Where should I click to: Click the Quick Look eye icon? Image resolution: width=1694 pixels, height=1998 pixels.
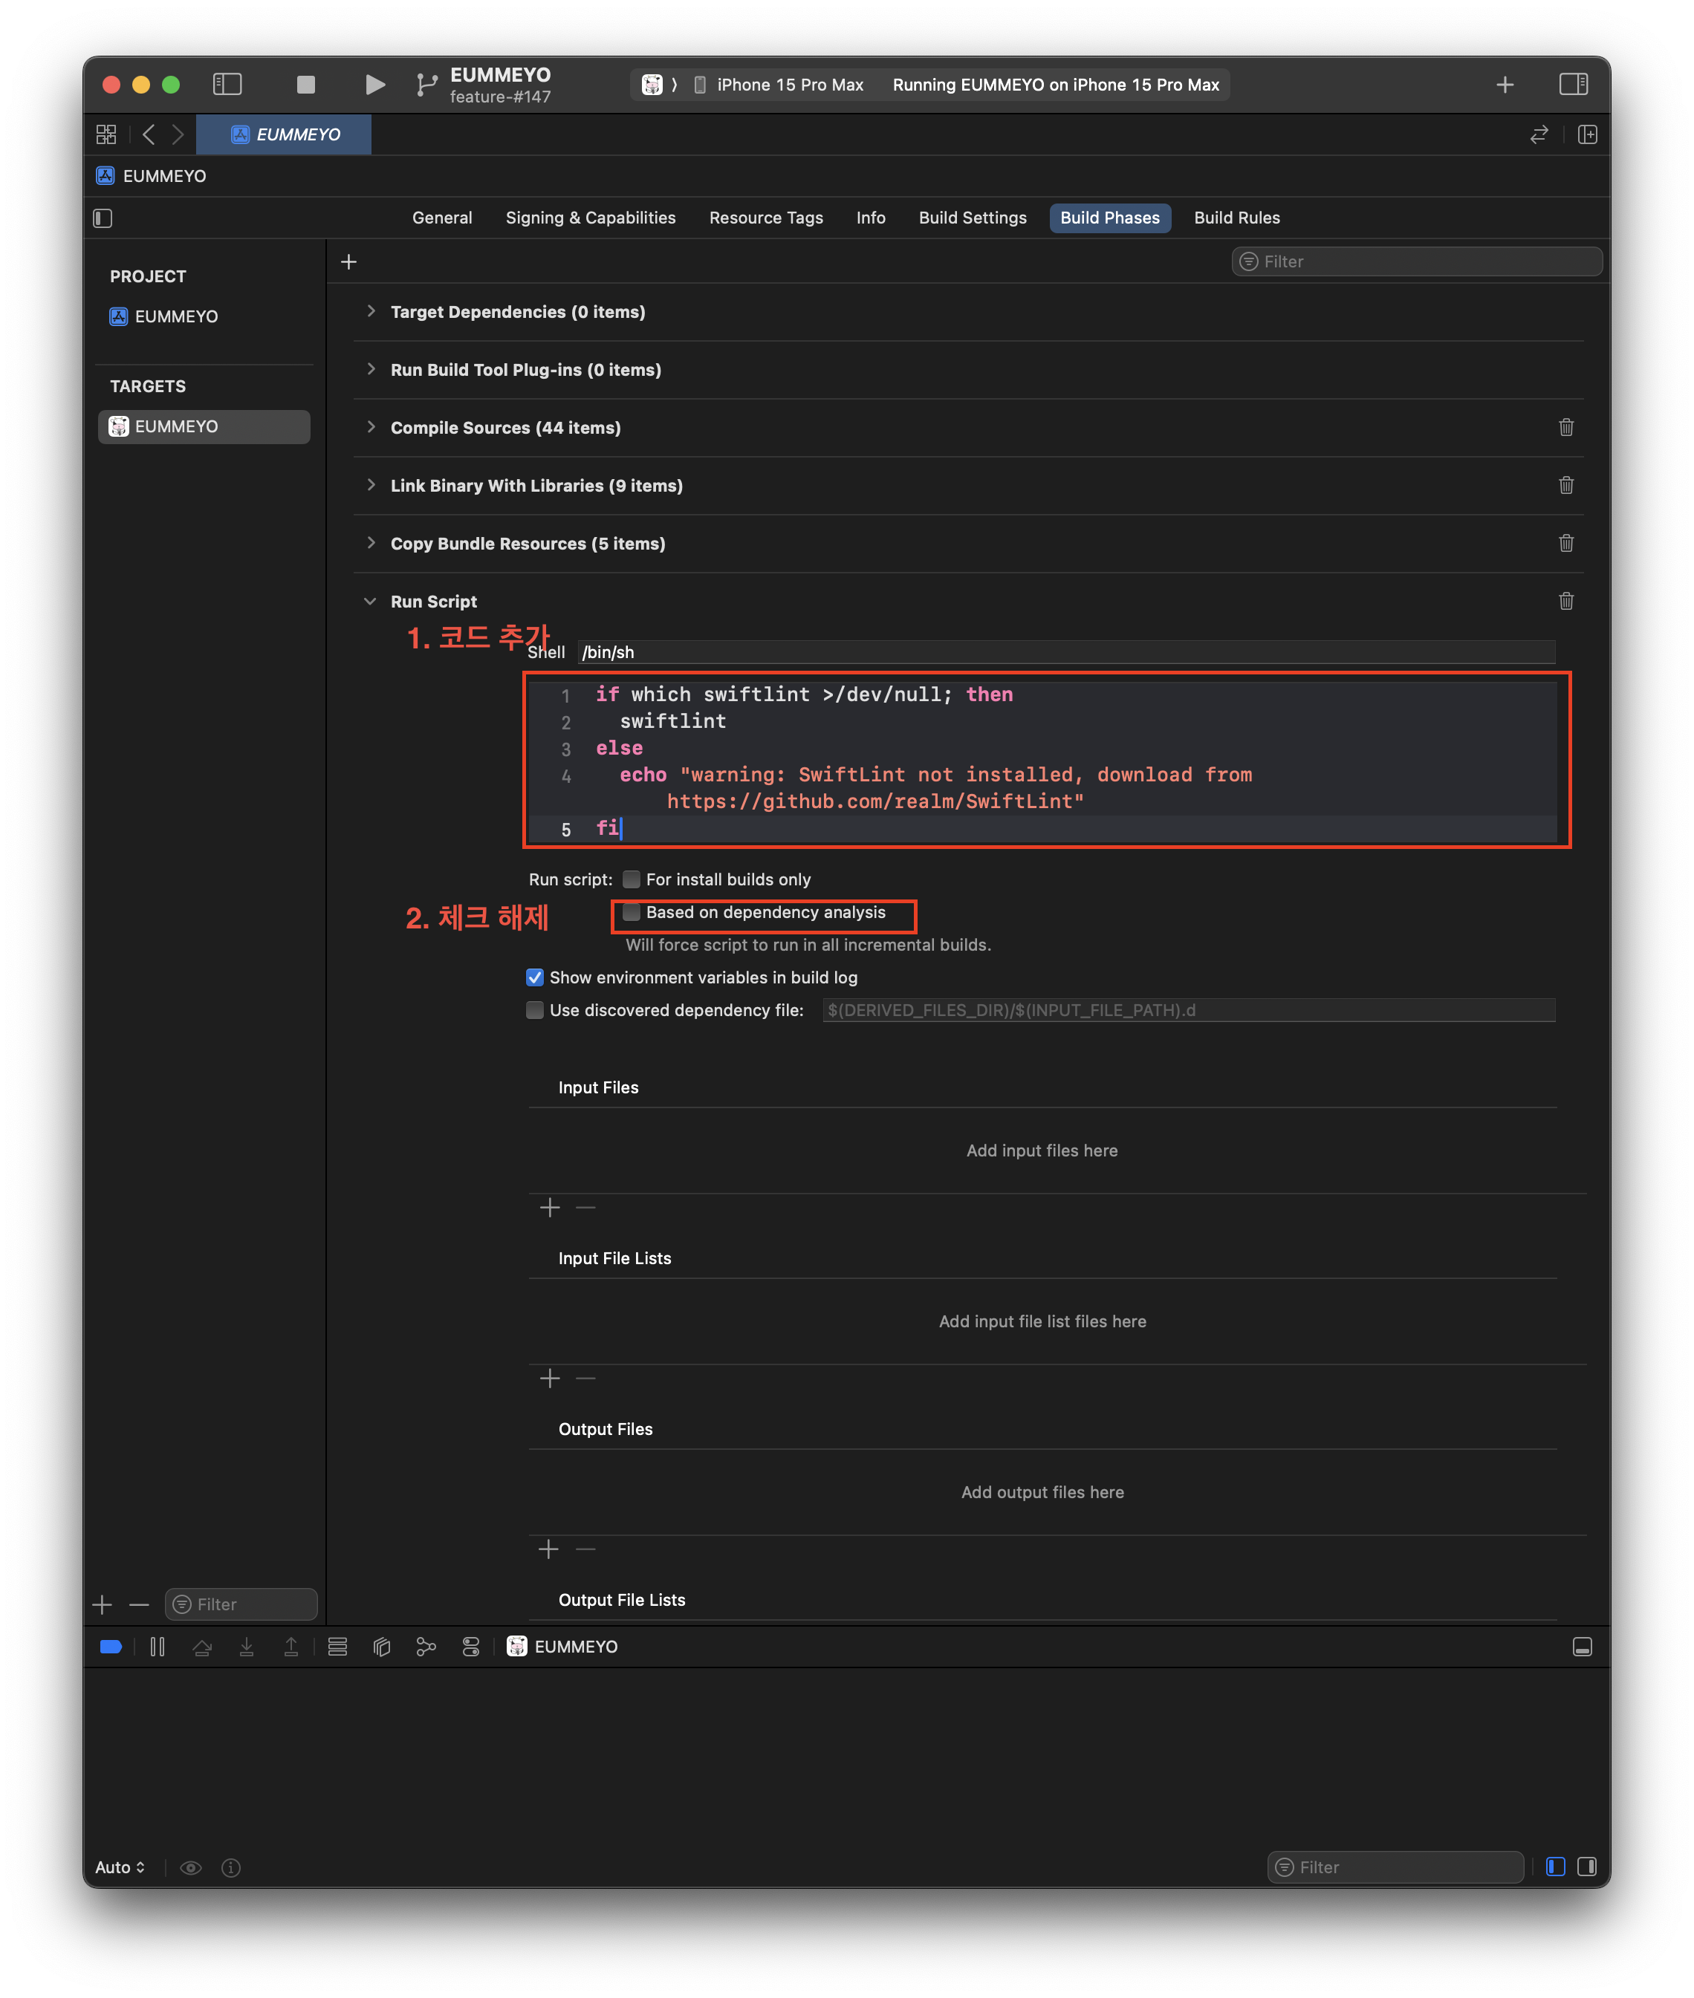point(190,1867)
